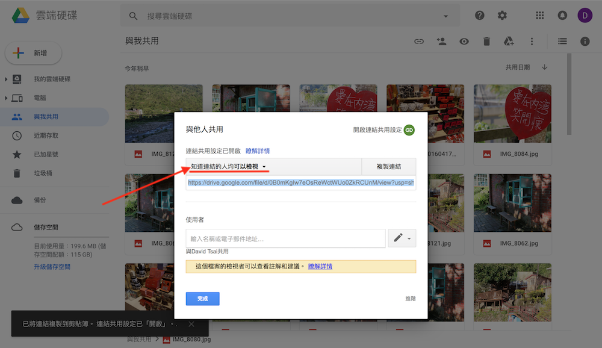Viewport: 602px width, 348px height.
Task: Open the "知道連結的人均可以檢視" permission dropdown
Action: 228,166
